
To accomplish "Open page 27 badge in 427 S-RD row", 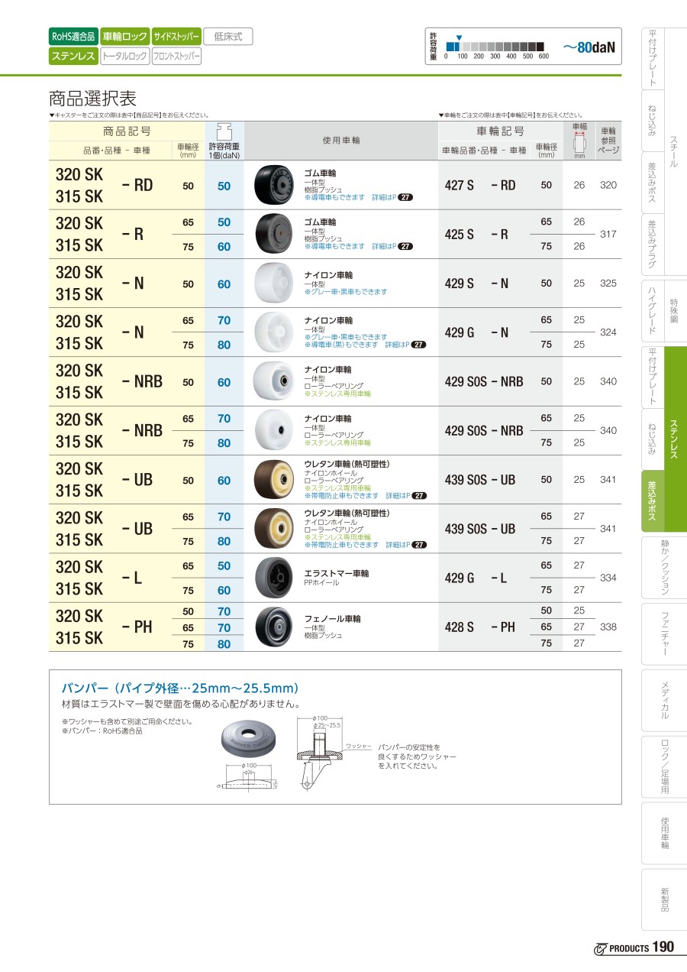I will click(406, 197).
